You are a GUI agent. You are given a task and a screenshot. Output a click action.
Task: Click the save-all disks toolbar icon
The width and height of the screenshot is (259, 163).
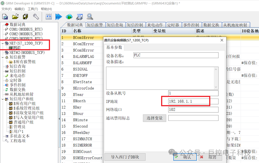[x=25, y=17]
